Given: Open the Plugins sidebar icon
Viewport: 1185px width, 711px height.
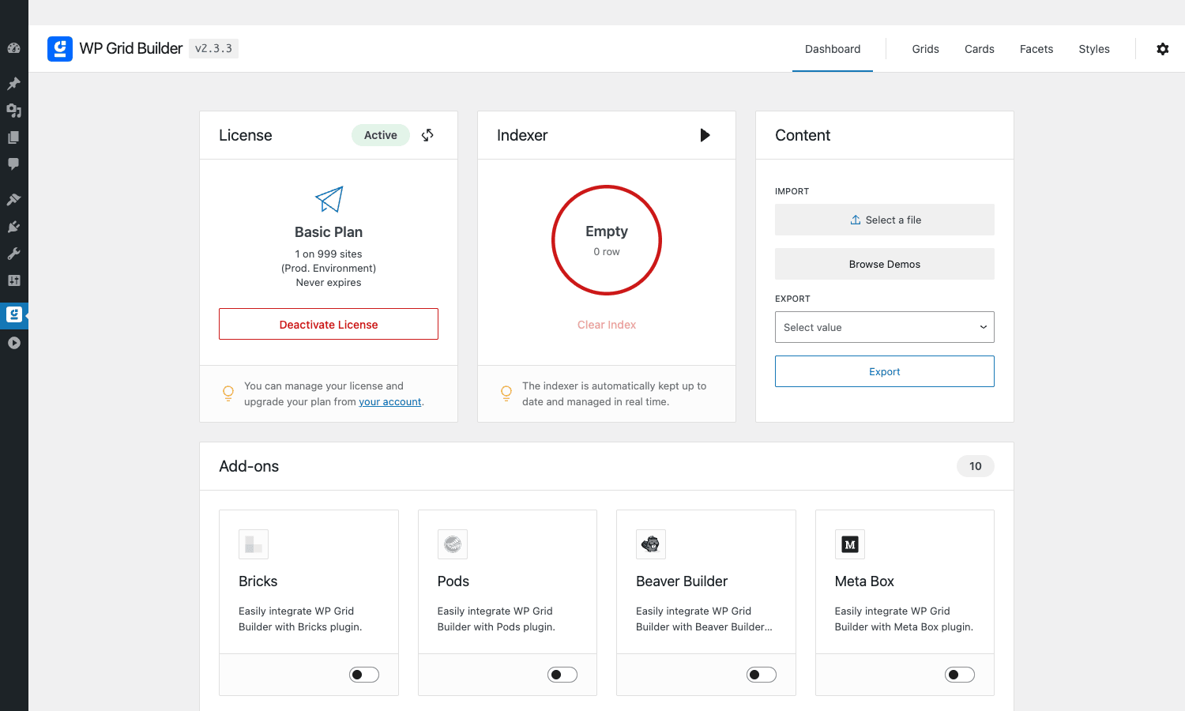Looking at the screenshot, I should coord(13,227).
